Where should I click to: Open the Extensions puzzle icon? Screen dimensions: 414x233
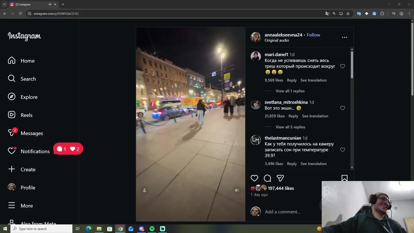tap(382, 14)
